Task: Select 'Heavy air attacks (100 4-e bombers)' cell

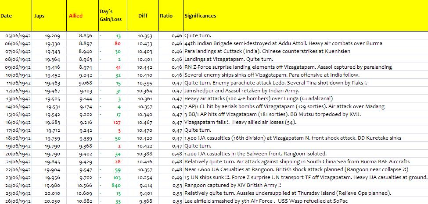Action: pyautogui.click(x=306, y=98)
